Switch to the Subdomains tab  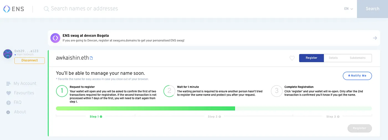pyautogui.click(x=358, y=58)
